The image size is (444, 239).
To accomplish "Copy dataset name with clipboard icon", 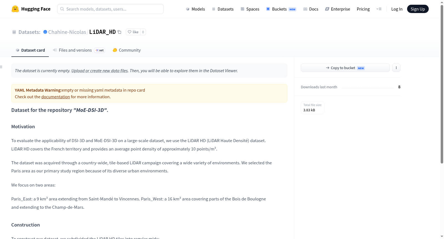I will click(119, 32).
